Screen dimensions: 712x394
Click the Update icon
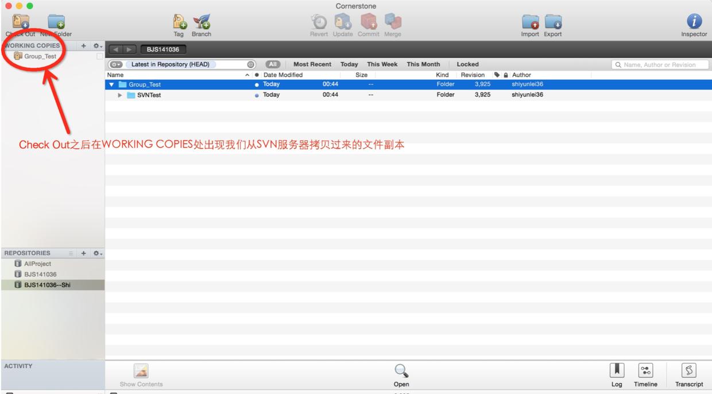pos(343,23)
